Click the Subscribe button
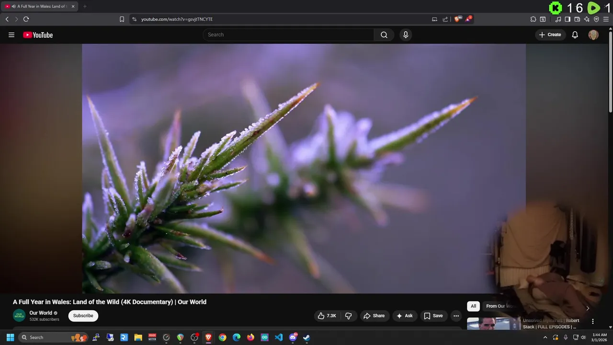The width and height of the screenshot is (613, 345). tap(83, 316)
